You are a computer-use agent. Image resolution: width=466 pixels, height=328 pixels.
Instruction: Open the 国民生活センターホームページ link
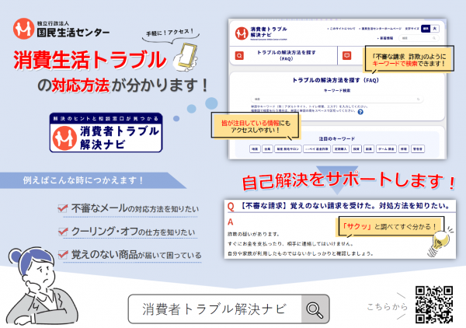point(380,29)
